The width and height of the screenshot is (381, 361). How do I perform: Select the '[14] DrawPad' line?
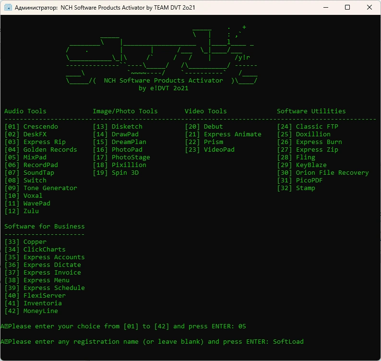tap(116, 134)
